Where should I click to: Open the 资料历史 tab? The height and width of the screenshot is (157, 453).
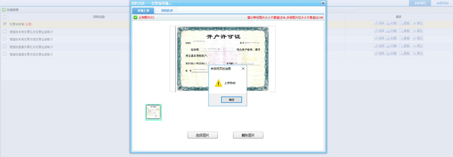click(x=167, y=11)
